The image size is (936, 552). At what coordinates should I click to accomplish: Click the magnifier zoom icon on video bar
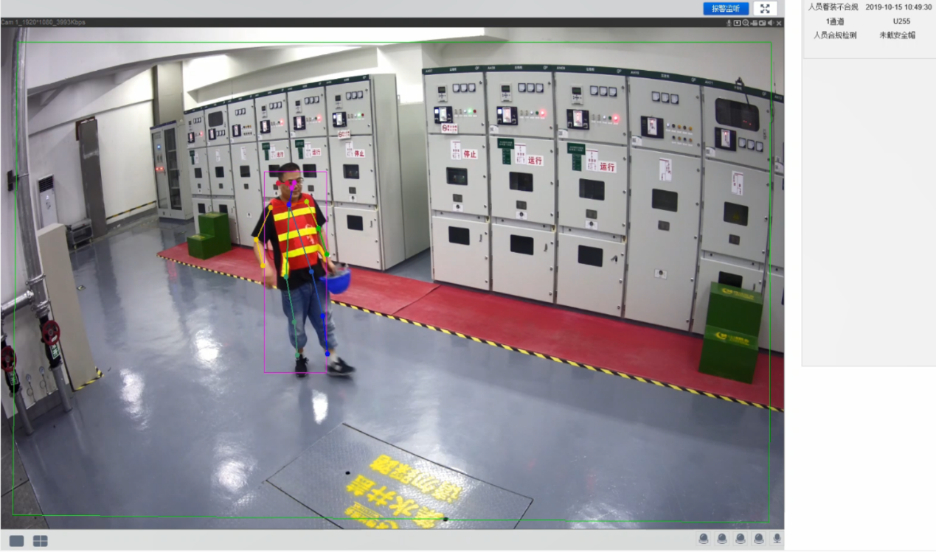(x=746, y=23)
